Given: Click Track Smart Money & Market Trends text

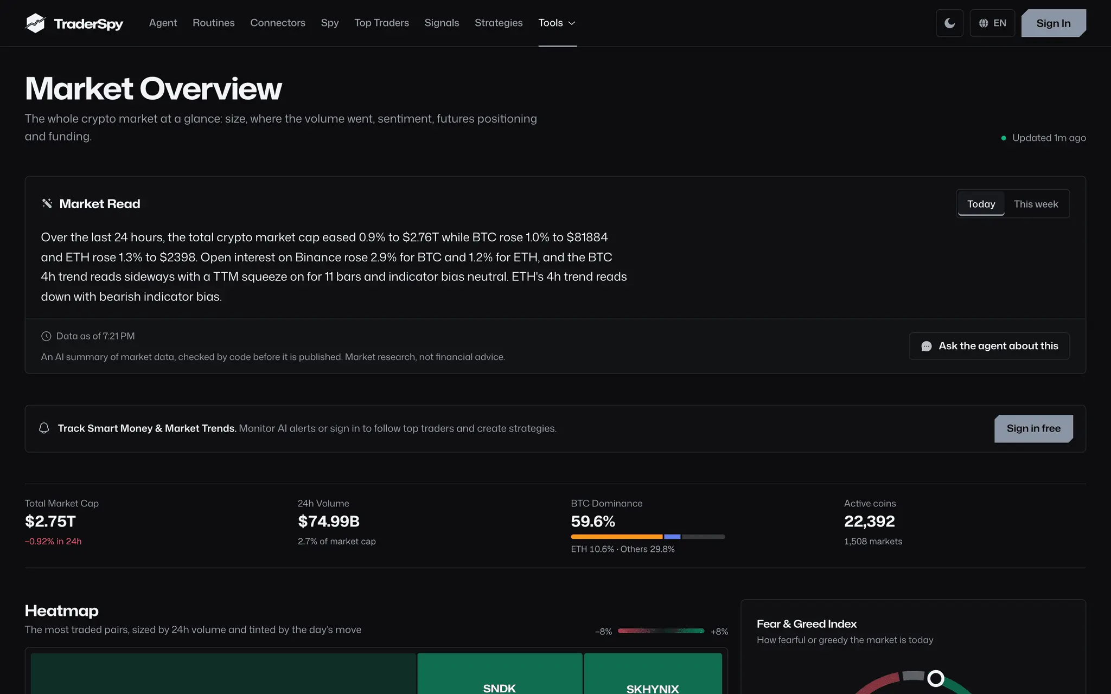Looking at the screenshot, I should click(x=147, y=428).
